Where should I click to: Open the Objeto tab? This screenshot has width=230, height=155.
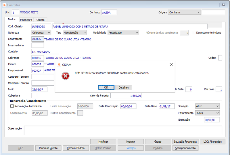tap(41, 20)
